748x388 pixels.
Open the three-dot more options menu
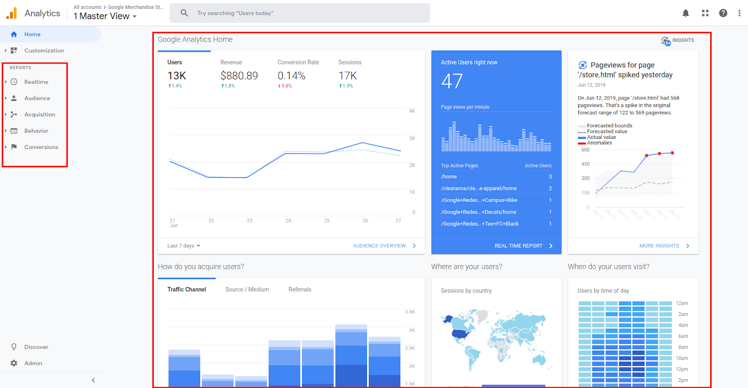coord(739,13)
